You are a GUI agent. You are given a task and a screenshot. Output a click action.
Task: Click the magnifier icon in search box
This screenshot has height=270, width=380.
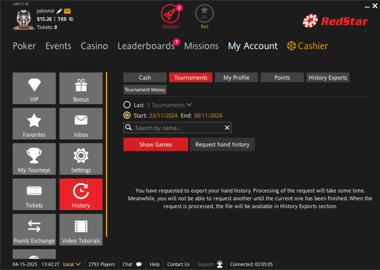[x=129, y=127]
